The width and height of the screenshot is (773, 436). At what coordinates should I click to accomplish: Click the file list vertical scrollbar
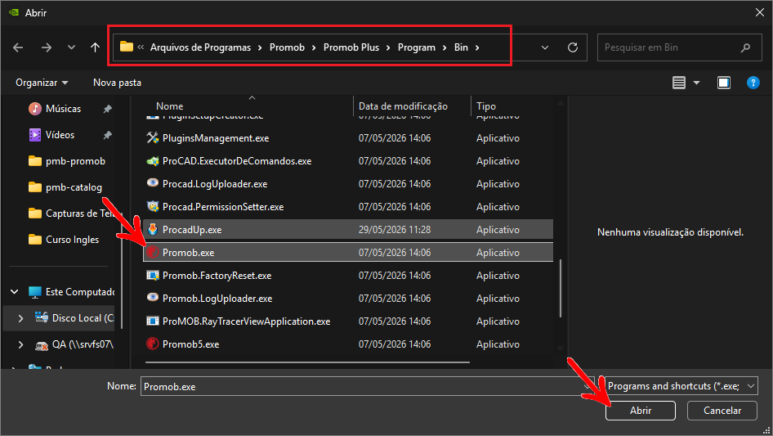[x=560, y=289]
